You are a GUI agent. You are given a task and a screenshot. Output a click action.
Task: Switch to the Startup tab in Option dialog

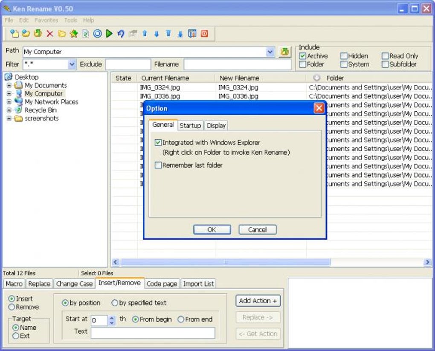click(190, 125)
